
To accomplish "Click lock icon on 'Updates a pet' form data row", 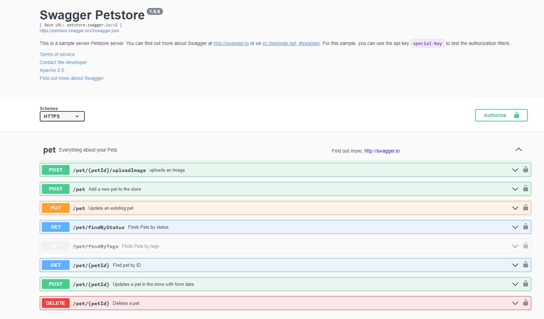I will [525, 284].
